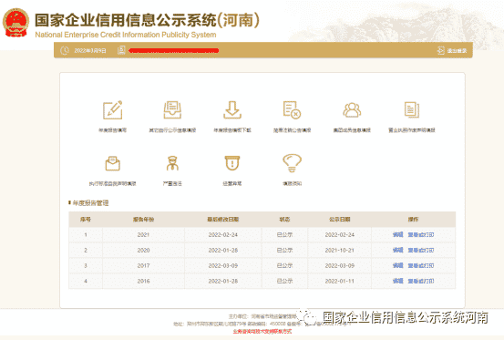
Task: Click the 状态 column header
Action: click(x=284, y=219)
